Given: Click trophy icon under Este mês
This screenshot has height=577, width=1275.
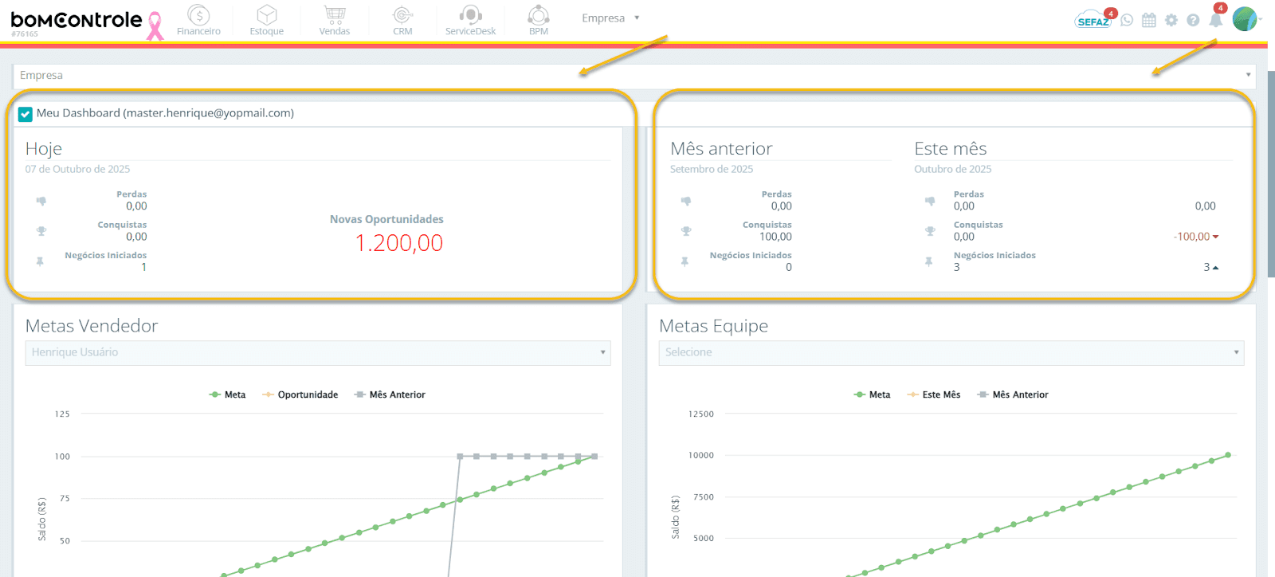Looking at the screenshot, I should coord(930,231).
